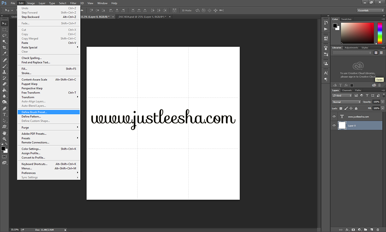The width and height of the screenshot is (386, 232).
Task: Select the Pen tool
Action: click(x=4, y=108)
